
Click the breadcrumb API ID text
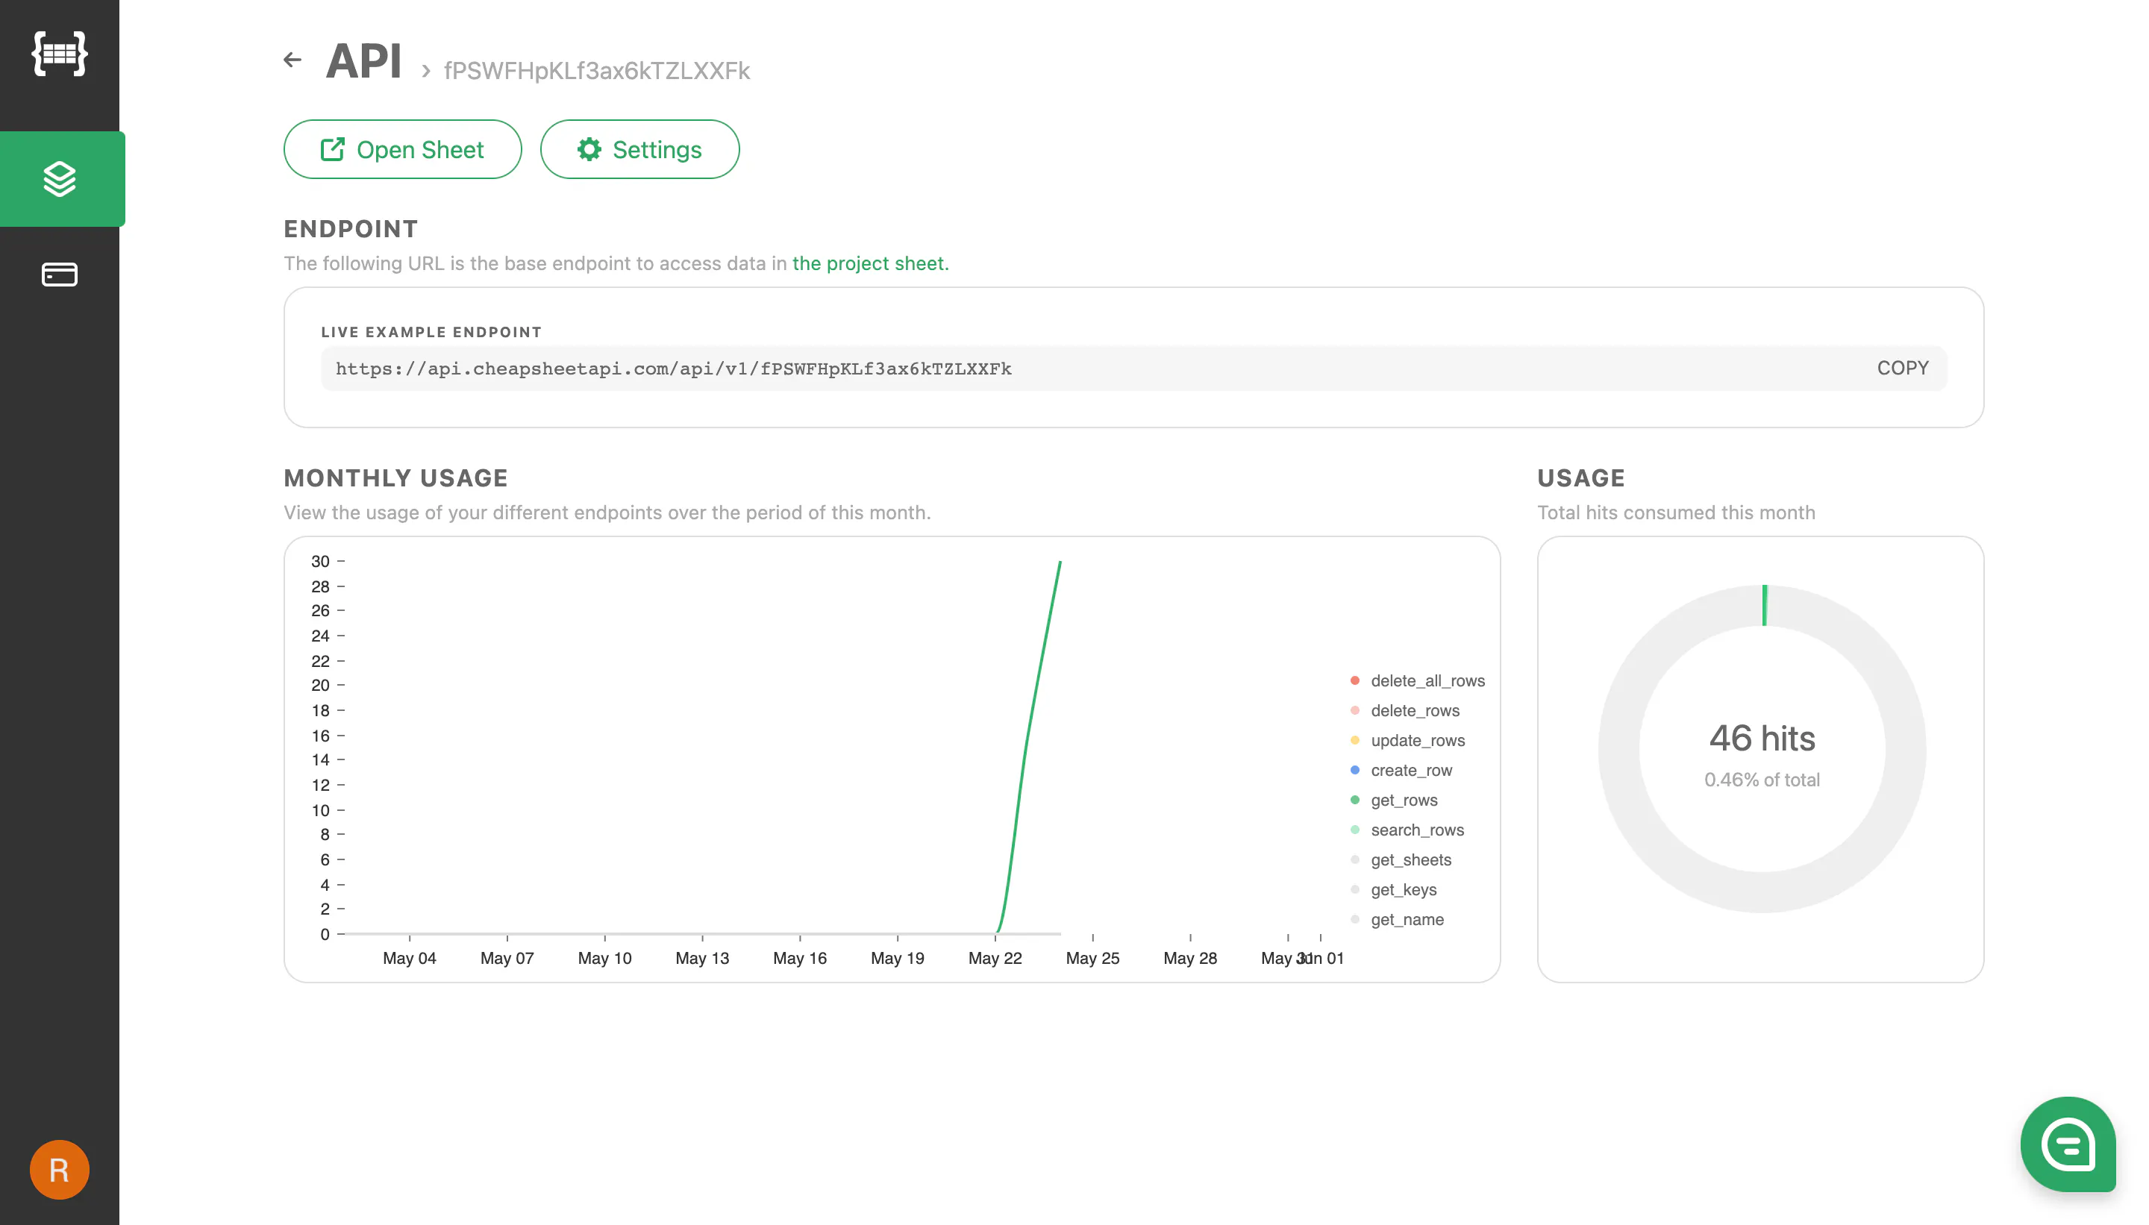click(x=596, y=71)
